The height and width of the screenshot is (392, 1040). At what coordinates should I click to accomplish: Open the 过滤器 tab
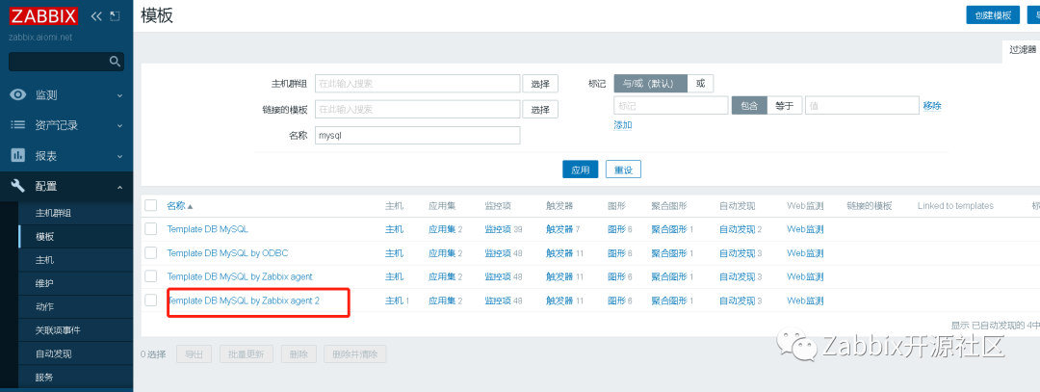(x=1022, y=49)
